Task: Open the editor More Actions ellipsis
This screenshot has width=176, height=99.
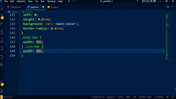Action: pyautogui.click(x=172, y=7)
